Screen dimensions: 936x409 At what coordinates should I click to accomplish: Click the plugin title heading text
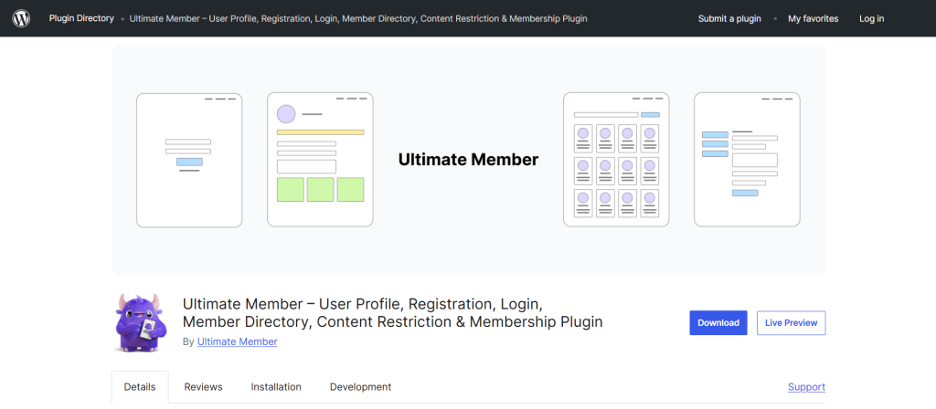click(x=392, y=313)
